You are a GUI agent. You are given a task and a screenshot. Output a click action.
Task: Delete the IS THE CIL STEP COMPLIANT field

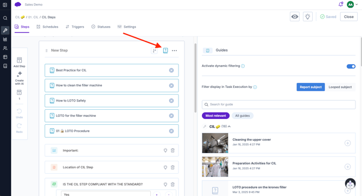[173, 185]
